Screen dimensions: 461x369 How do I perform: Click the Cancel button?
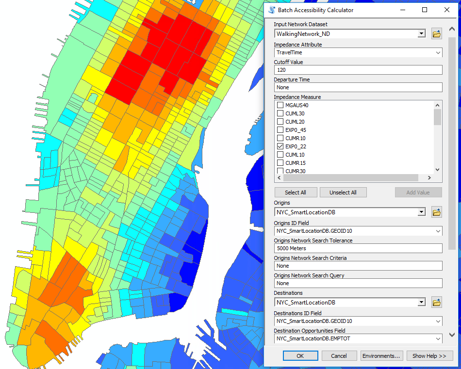[339, 356]
